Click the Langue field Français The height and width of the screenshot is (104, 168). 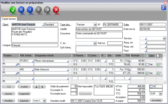(x=35, y=45)
